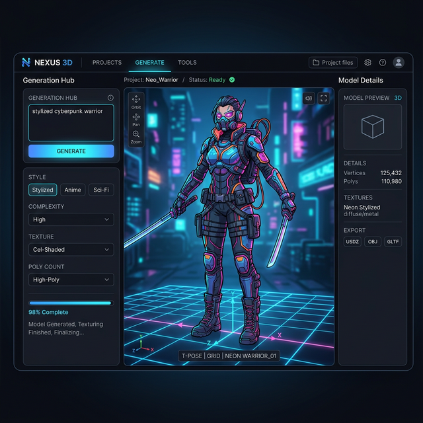
Task: Click the green Ready status checkmark
Action: click(x=232, y=80)
